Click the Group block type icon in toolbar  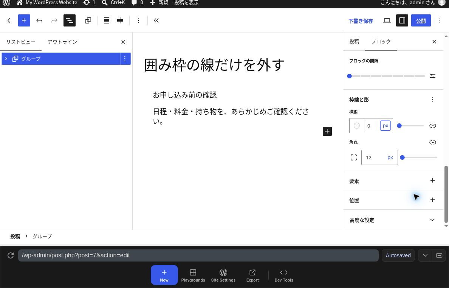coord(88,20)
